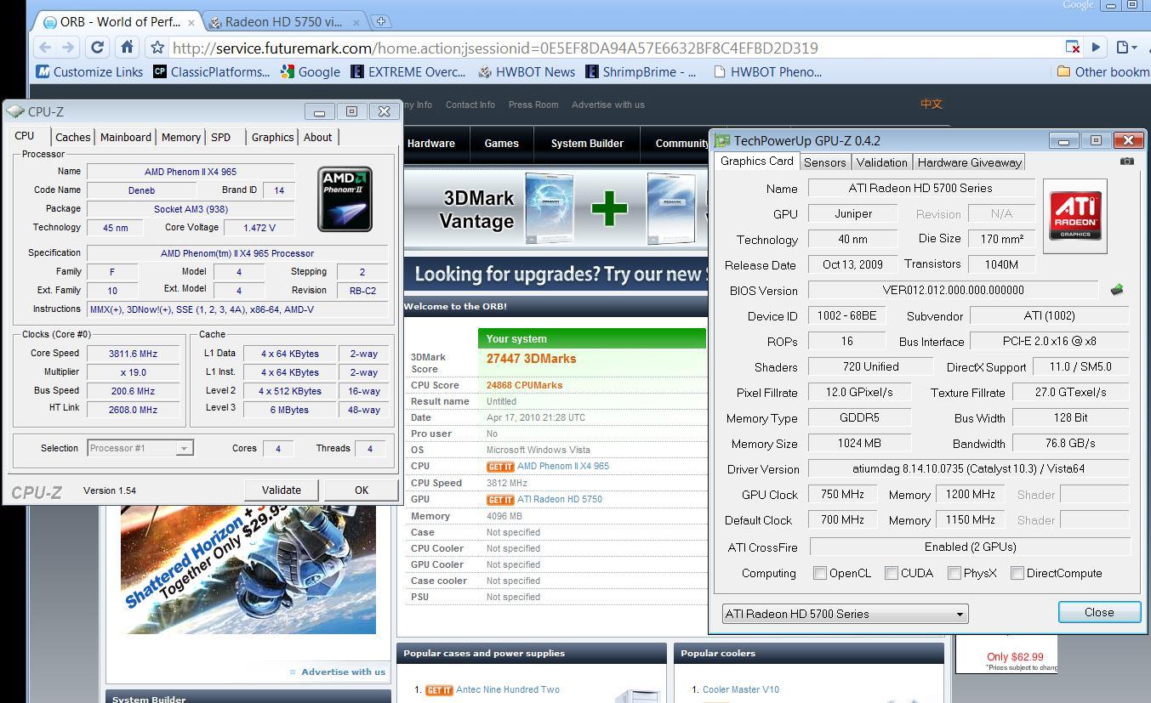Open the Hardware Giveaway tab in GPU-Z
Viewport: 1151px width, 703px height.
pyautogui.click(x=969, y=162)
